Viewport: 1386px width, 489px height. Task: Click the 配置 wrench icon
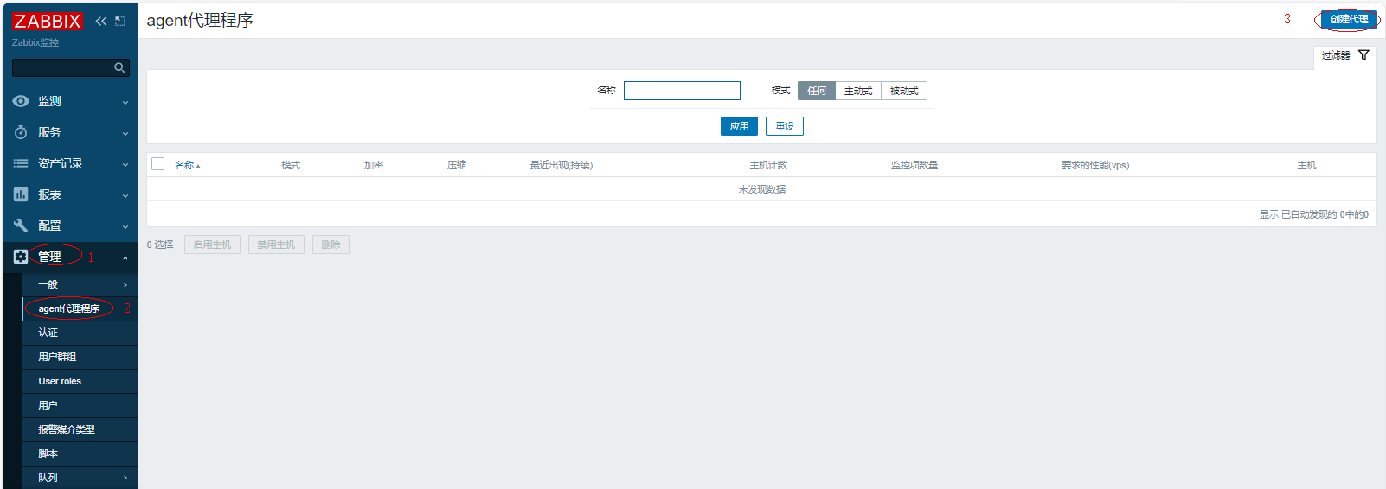point(21,225)
